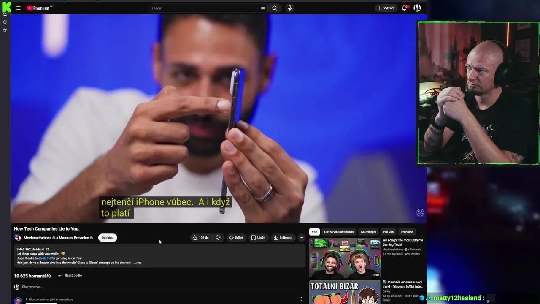540x304 pixels.
Task: Click the Vytvořit create button
Action: pos(386,8)
